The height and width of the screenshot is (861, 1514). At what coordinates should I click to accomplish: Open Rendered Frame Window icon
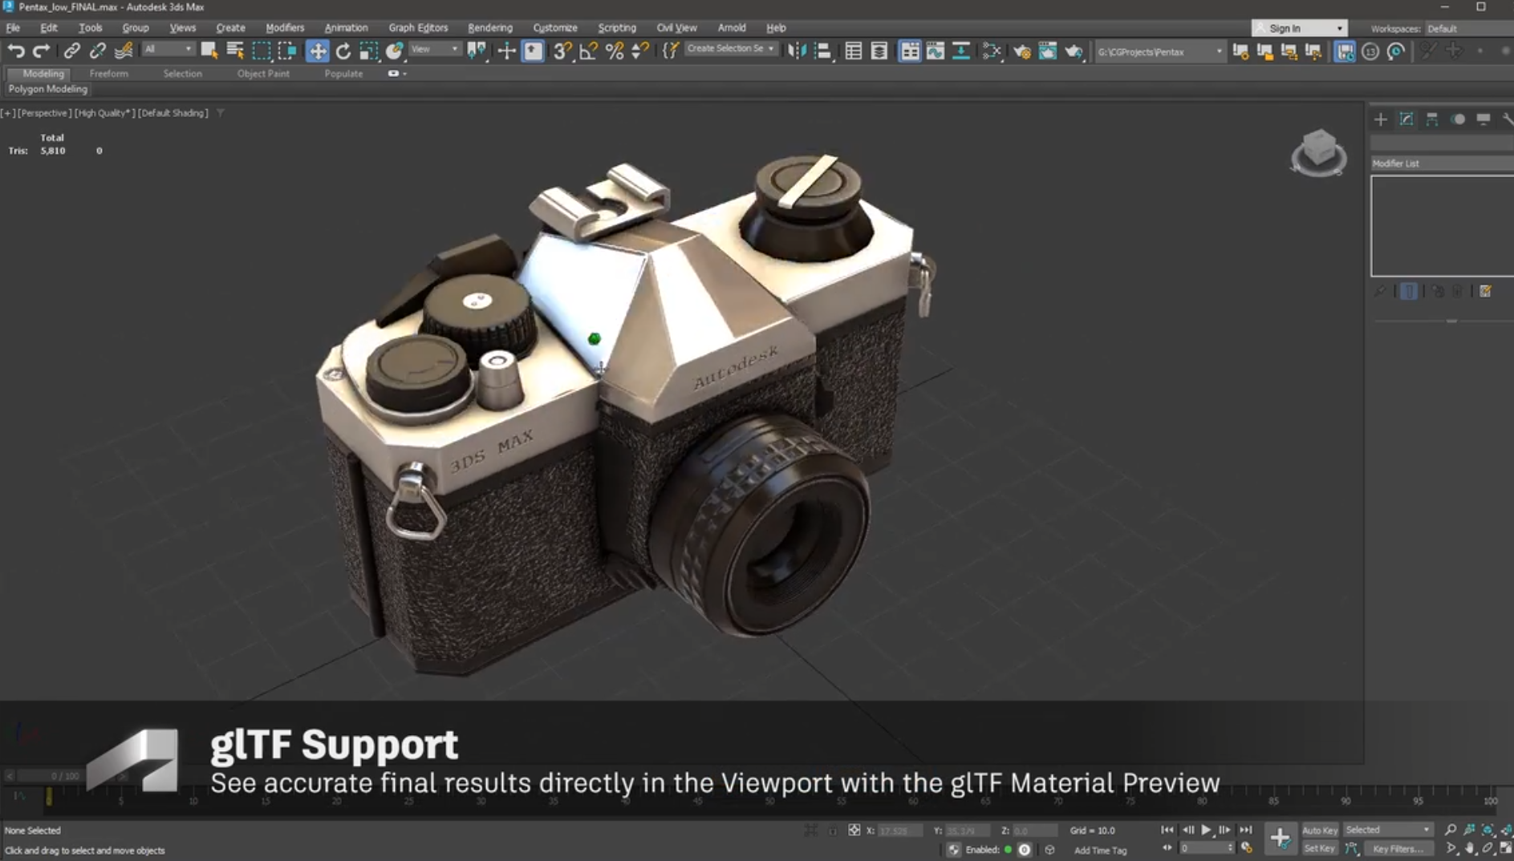tap(1048, 51)
